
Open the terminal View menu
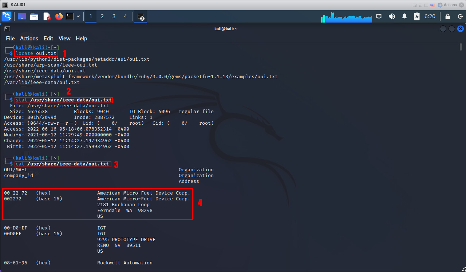coord(64,39)
